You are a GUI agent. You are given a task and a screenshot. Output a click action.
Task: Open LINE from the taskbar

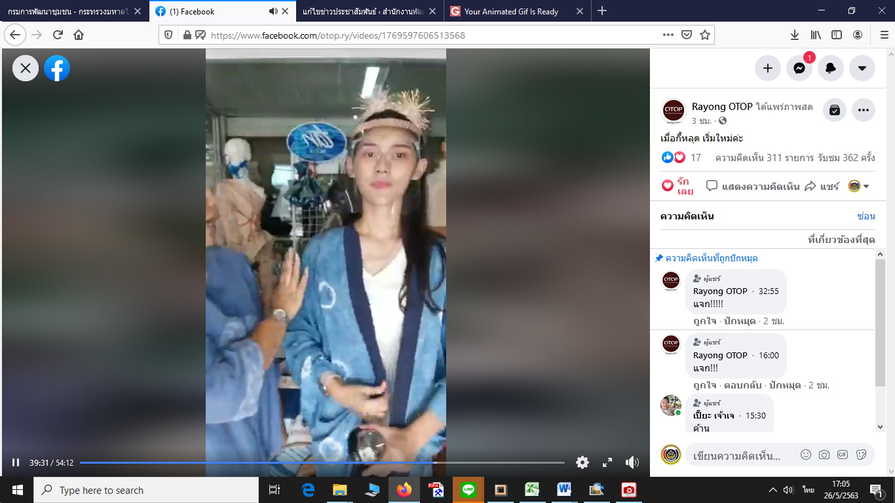tap(469, 489)
